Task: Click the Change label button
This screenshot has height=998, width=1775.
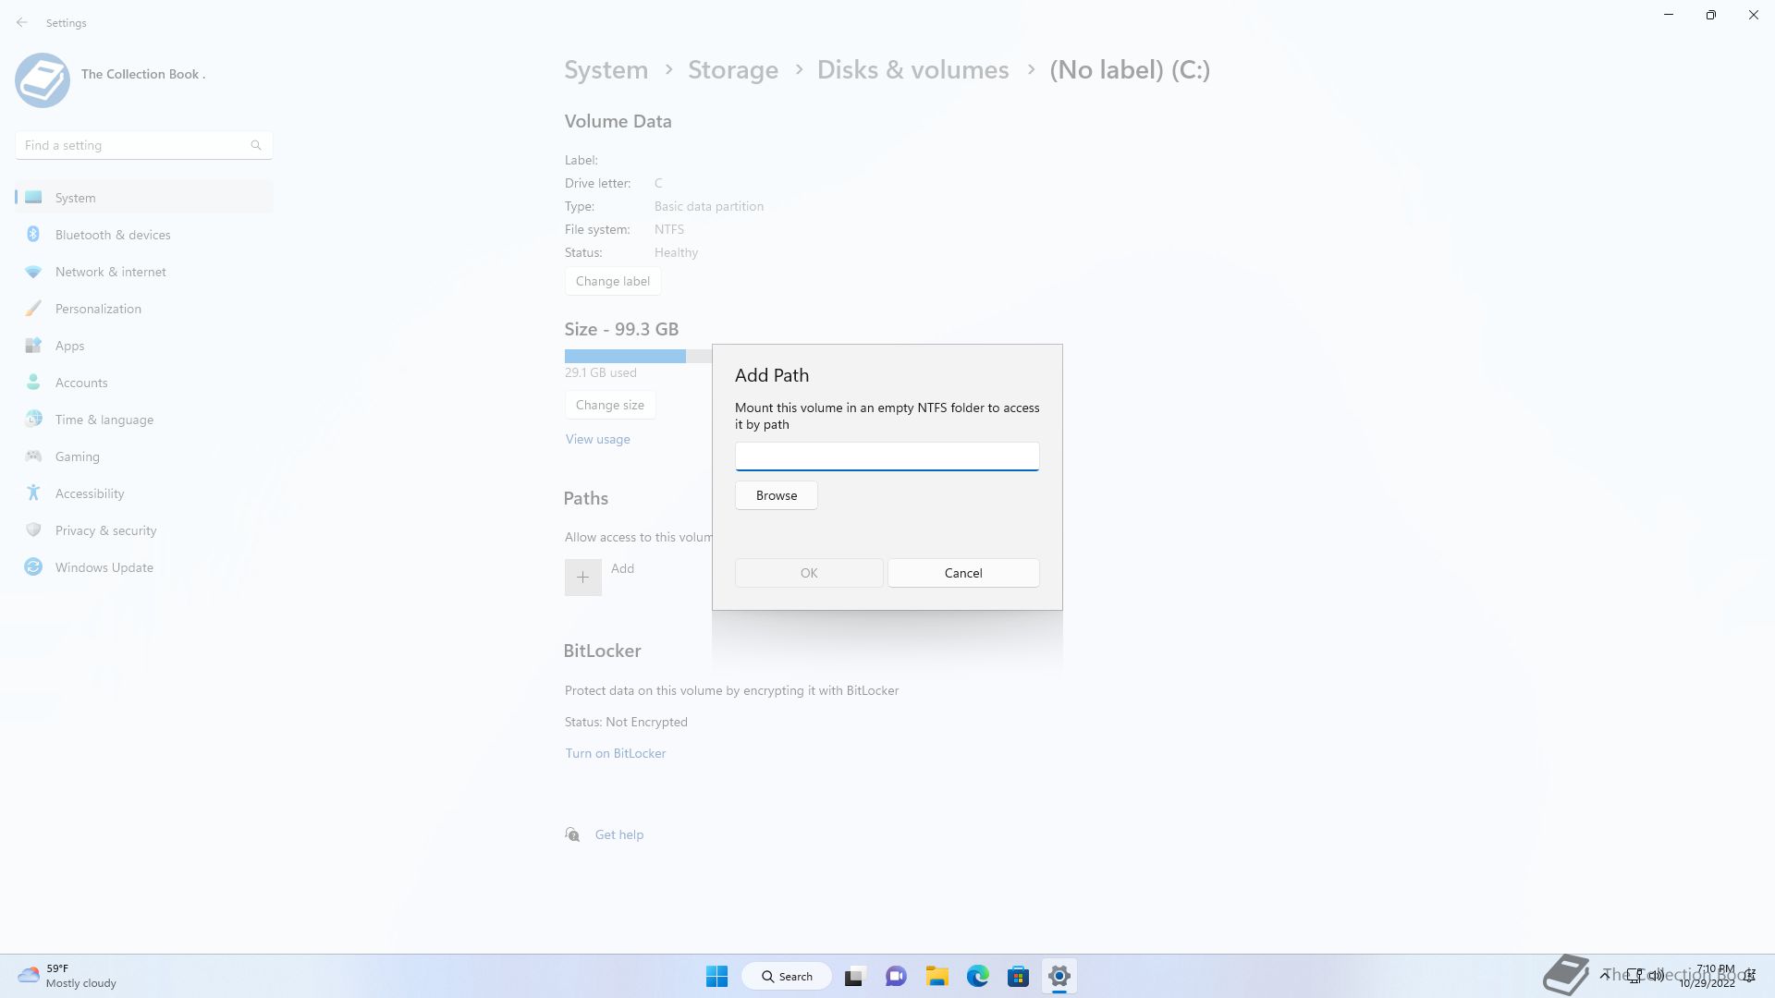Action: [x=613, y=281]
